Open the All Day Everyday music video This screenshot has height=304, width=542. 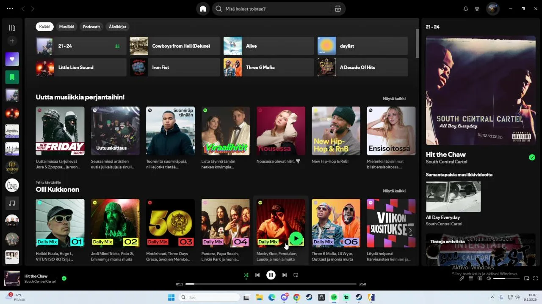(453, 197)
